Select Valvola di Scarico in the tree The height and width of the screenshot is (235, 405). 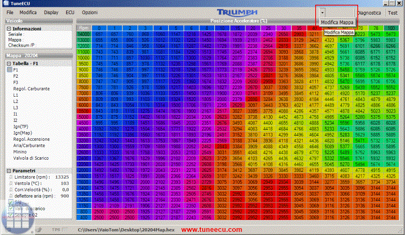[31, 158]
